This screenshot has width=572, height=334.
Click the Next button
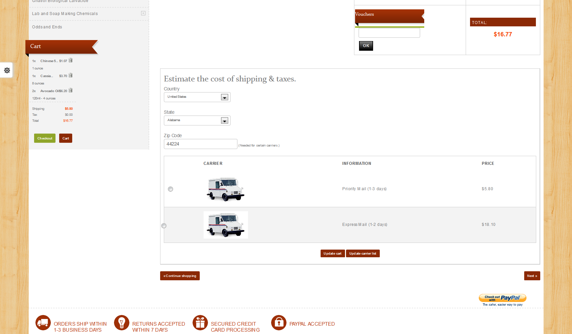pyautogui.click(x=532, y=276)
